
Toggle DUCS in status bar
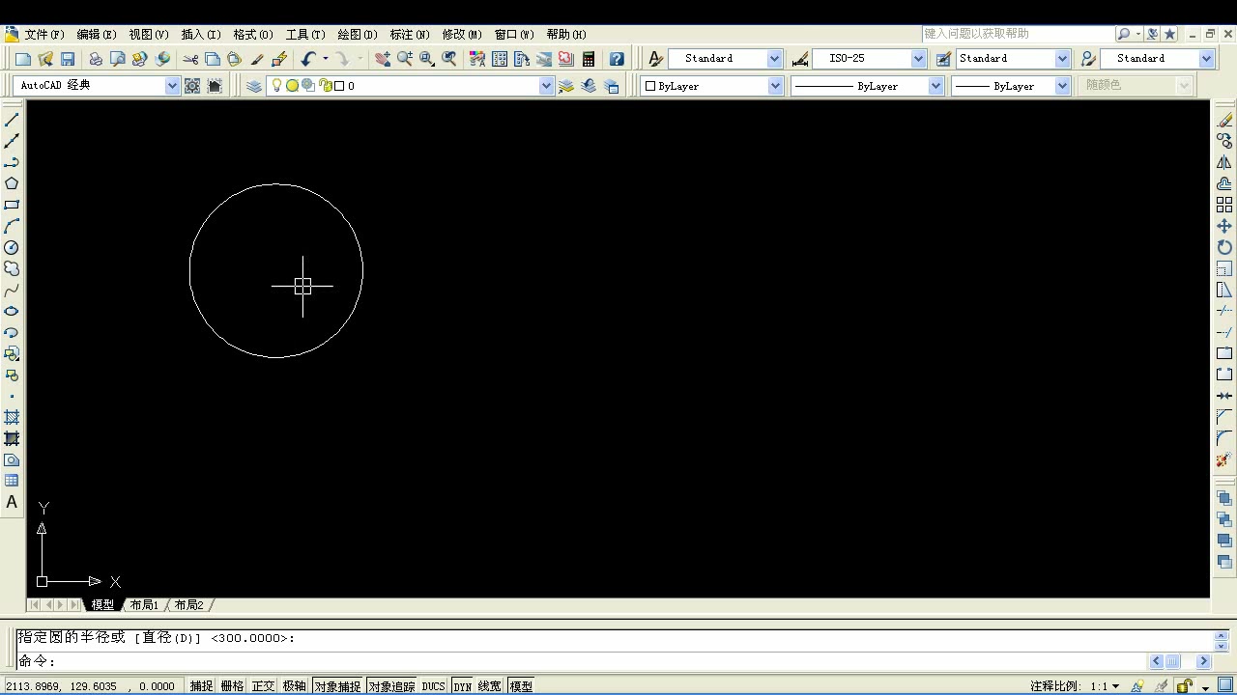pos(434,686)
